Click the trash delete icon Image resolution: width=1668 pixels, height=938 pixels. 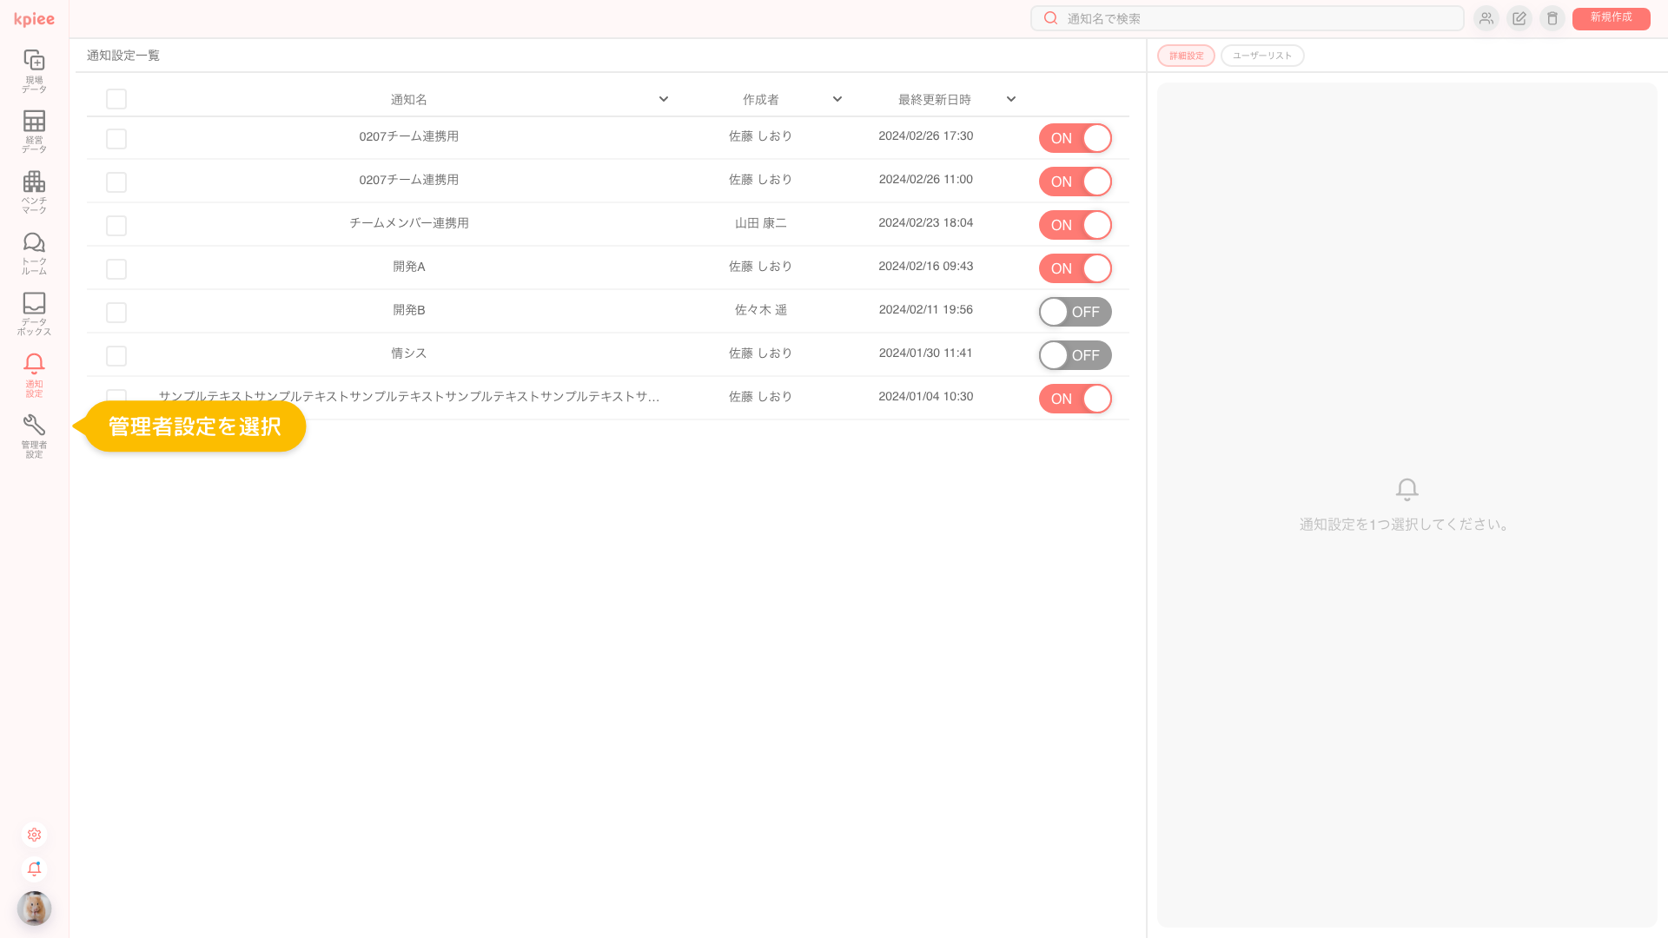(x=1552, y=18)
